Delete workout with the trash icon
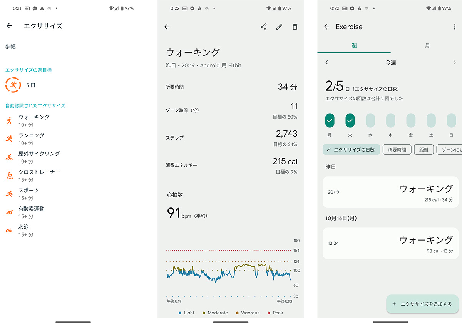Screen dimensions: 462x326 (x=295, y=27)
